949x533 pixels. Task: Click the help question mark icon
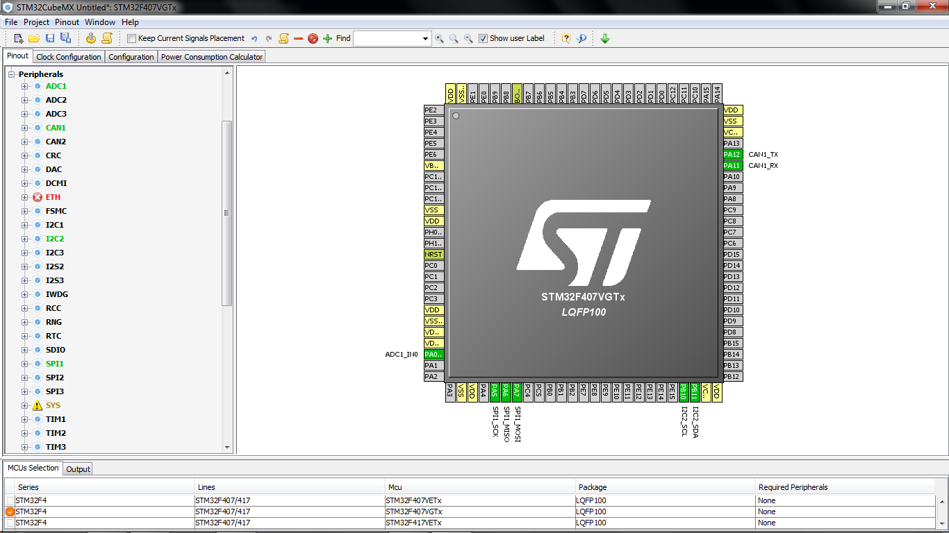pos(565,38)
